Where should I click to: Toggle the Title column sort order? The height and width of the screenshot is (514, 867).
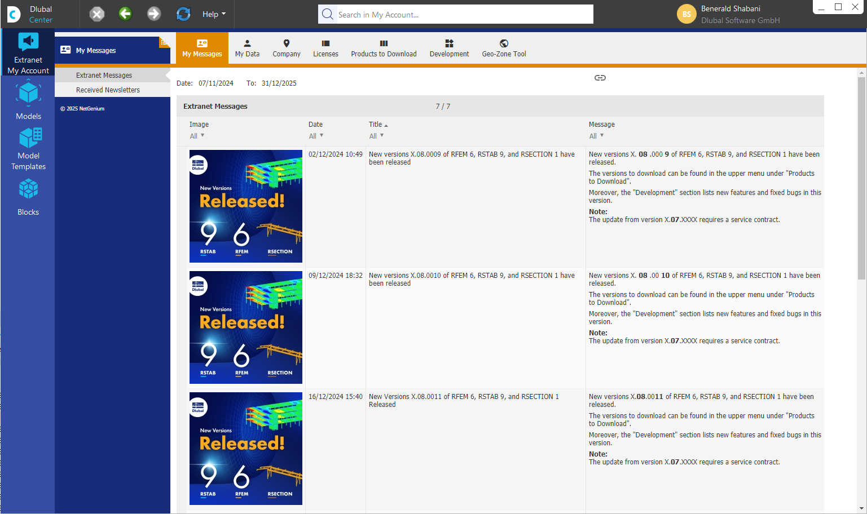click(x=377, y=124)
